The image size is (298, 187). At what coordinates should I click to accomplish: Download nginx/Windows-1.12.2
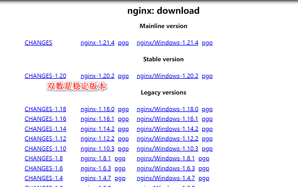[167, 139]
